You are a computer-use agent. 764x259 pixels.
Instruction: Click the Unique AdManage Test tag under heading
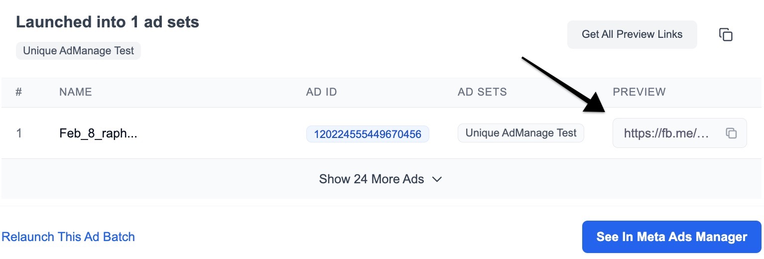click(78, 51)
